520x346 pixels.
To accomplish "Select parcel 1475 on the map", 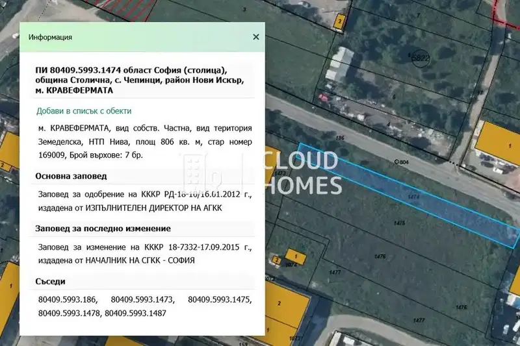I will click(x=399, y=223).
